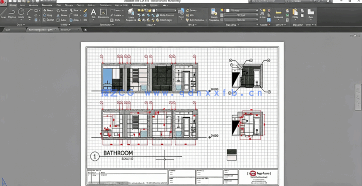
Task: Switch to the Insert ribbon tab
Action: (23, 5)
